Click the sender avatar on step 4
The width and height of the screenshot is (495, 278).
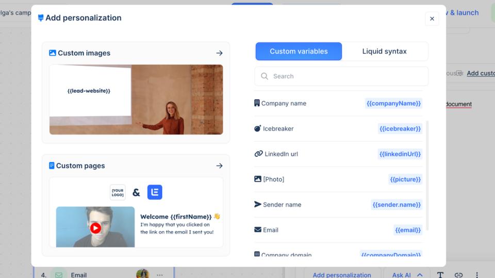tap(143, 274)
